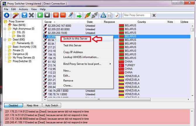Click the Filter Proxy Servers field
Image resolution: width=196 pixels, height=126 pixels.
[137, 15]
